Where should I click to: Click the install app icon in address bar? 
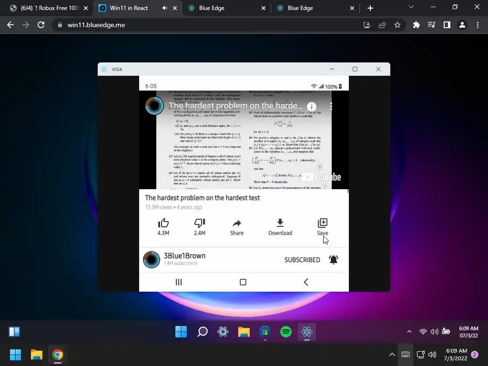366,25
